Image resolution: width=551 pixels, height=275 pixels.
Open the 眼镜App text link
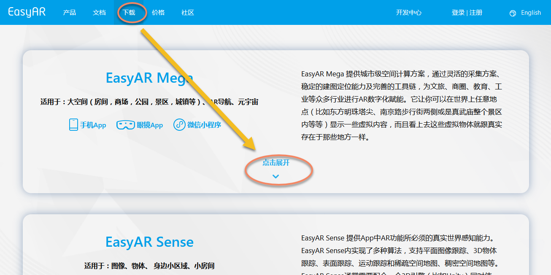tap(150, 125)
